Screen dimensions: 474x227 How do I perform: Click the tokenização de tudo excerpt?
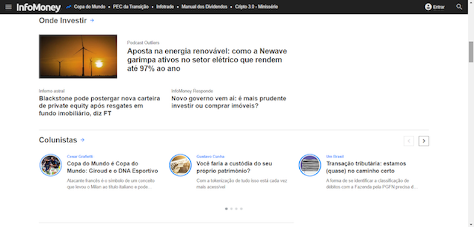click(242, 184)
